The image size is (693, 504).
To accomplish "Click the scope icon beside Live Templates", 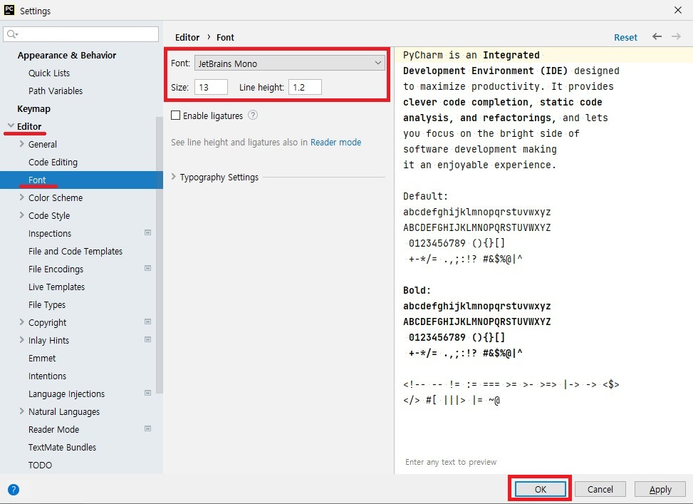I will pos(148,287).
